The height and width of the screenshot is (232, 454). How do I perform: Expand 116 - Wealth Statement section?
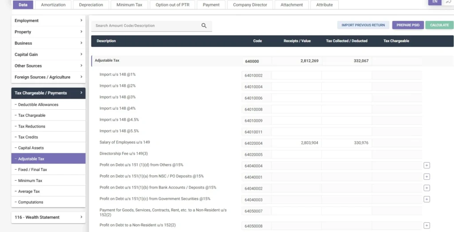48,217
